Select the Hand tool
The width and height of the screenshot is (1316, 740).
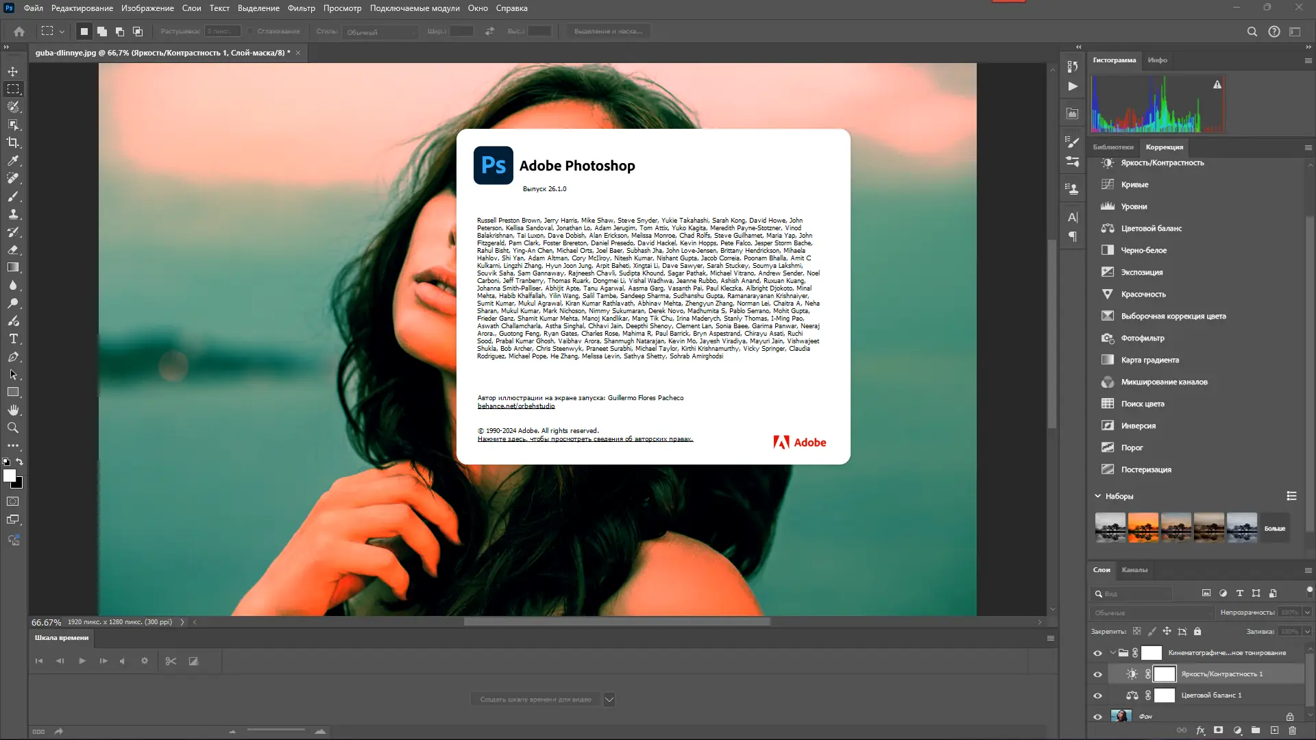click(13, 410)
